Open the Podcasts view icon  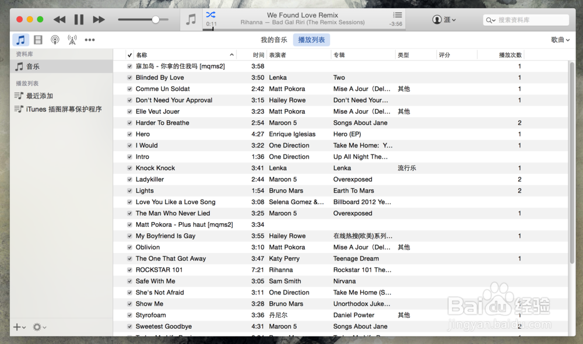pyautogui.click(x=55, y=40)
